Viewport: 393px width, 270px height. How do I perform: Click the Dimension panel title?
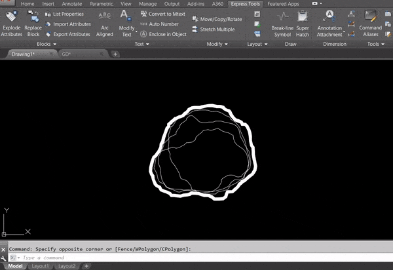pos(335,44)
